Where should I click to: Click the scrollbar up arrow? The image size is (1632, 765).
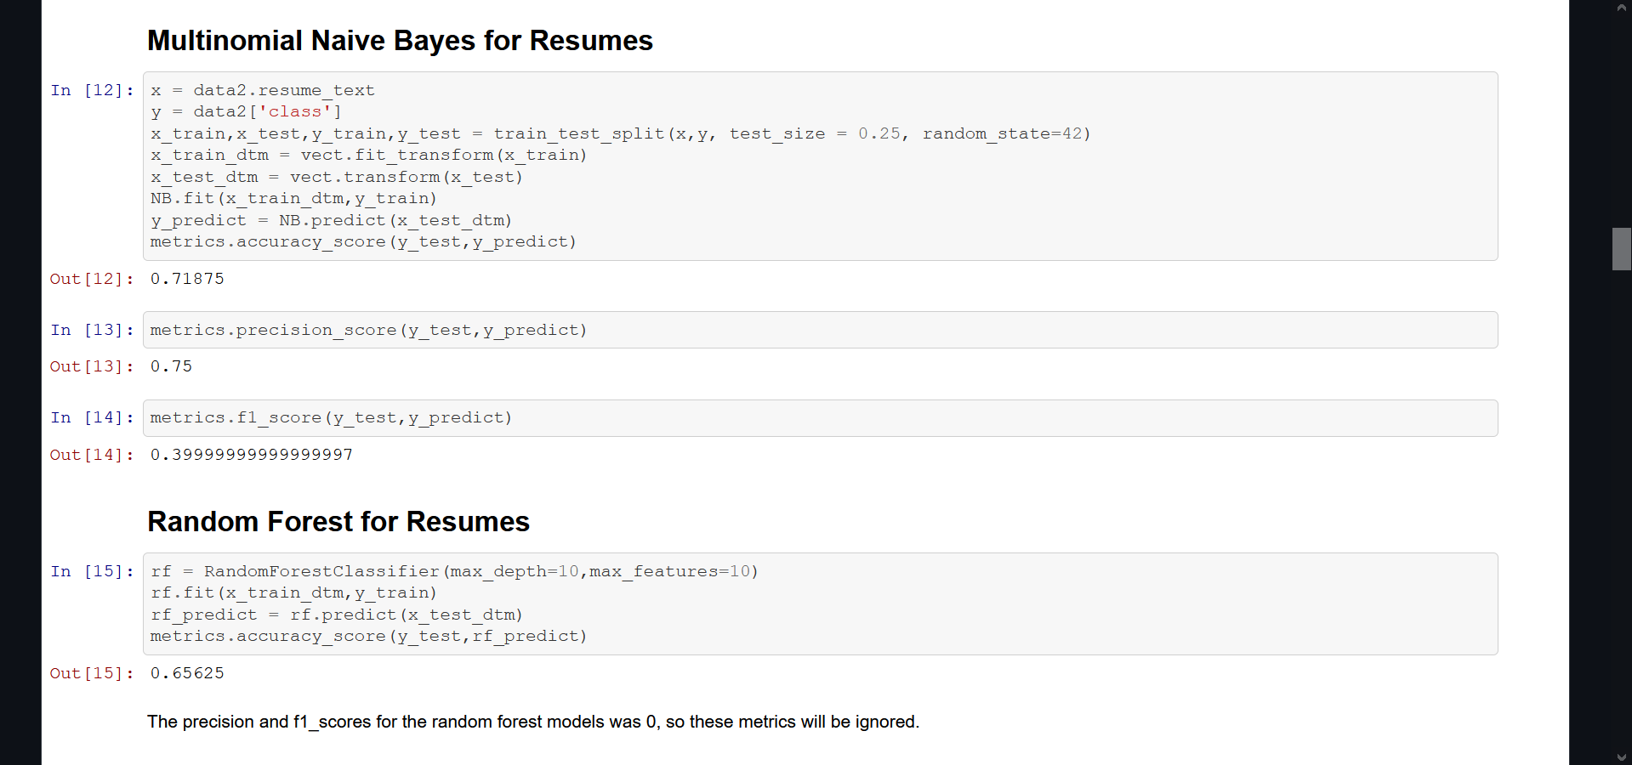point(1621,8)
